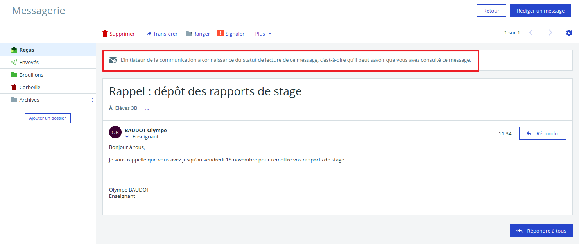The width and height of the screenshot is (579, 244).
Task: Open the Corbeille folder
Action: tap(30, 88)
